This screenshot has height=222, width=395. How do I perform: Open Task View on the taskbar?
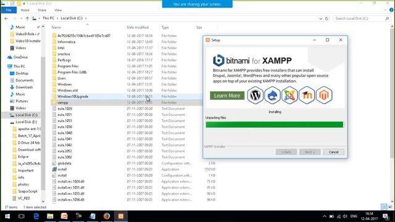click(x=22, y=216)
